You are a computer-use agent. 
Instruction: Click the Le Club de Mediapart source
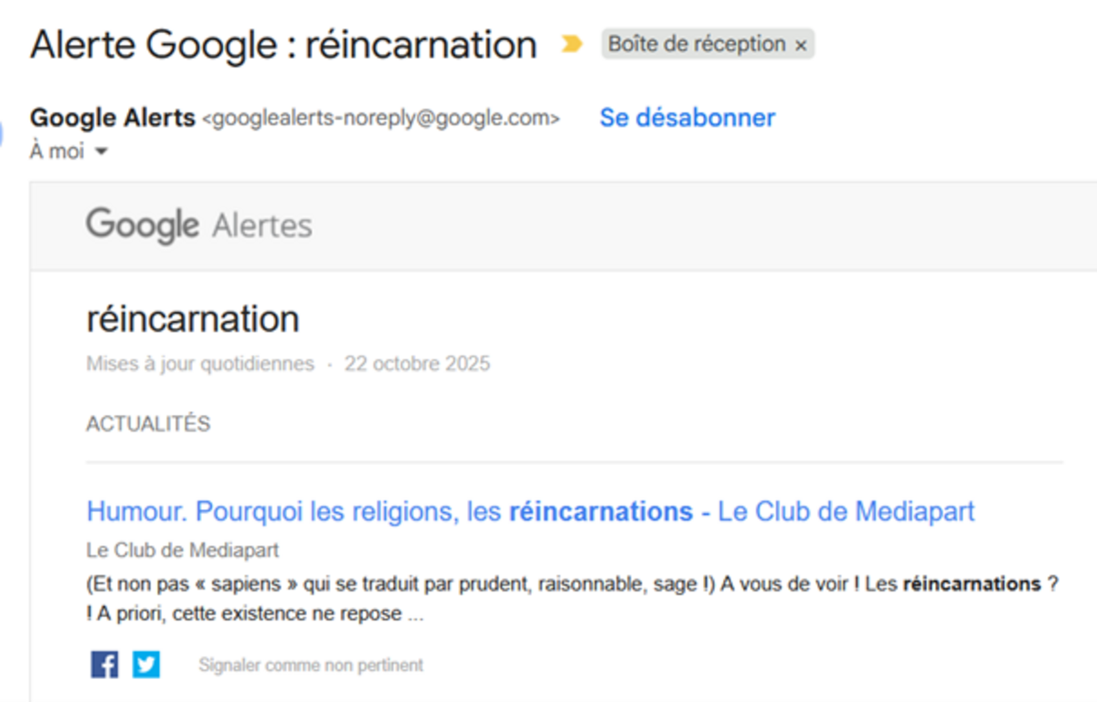[x=183, y=550]
